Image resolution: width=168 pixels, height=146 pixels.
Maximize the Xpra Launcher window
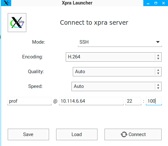pyautogui.click(x=156, y=3)
